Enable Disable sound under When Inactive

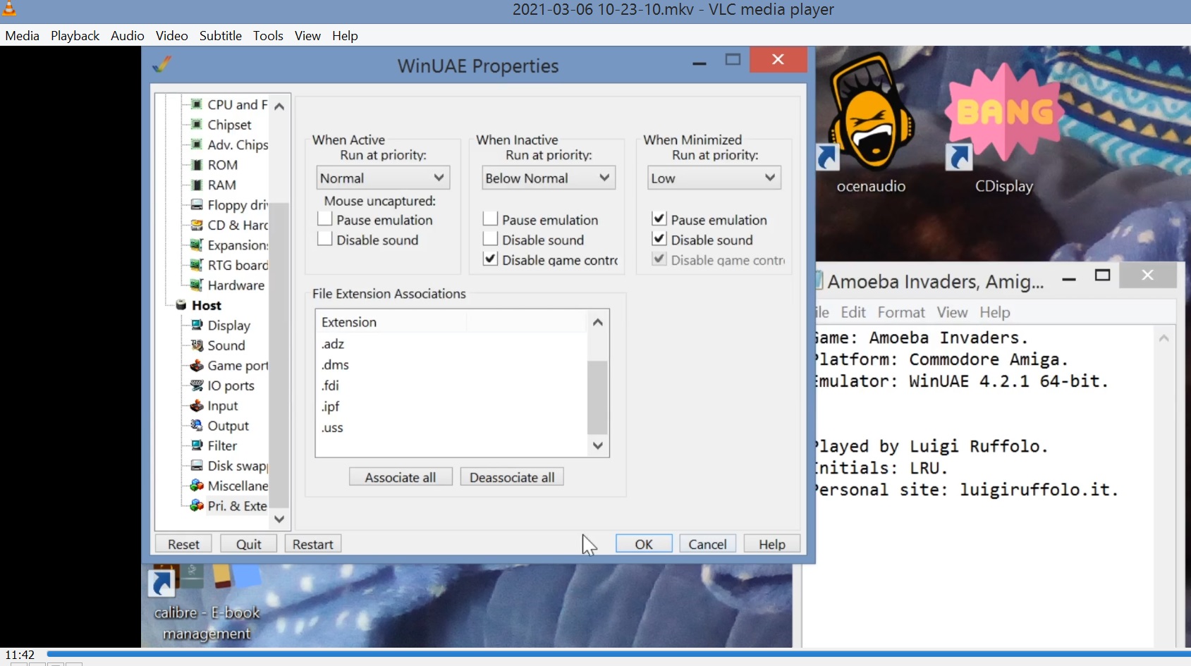[x=491, y=239]
